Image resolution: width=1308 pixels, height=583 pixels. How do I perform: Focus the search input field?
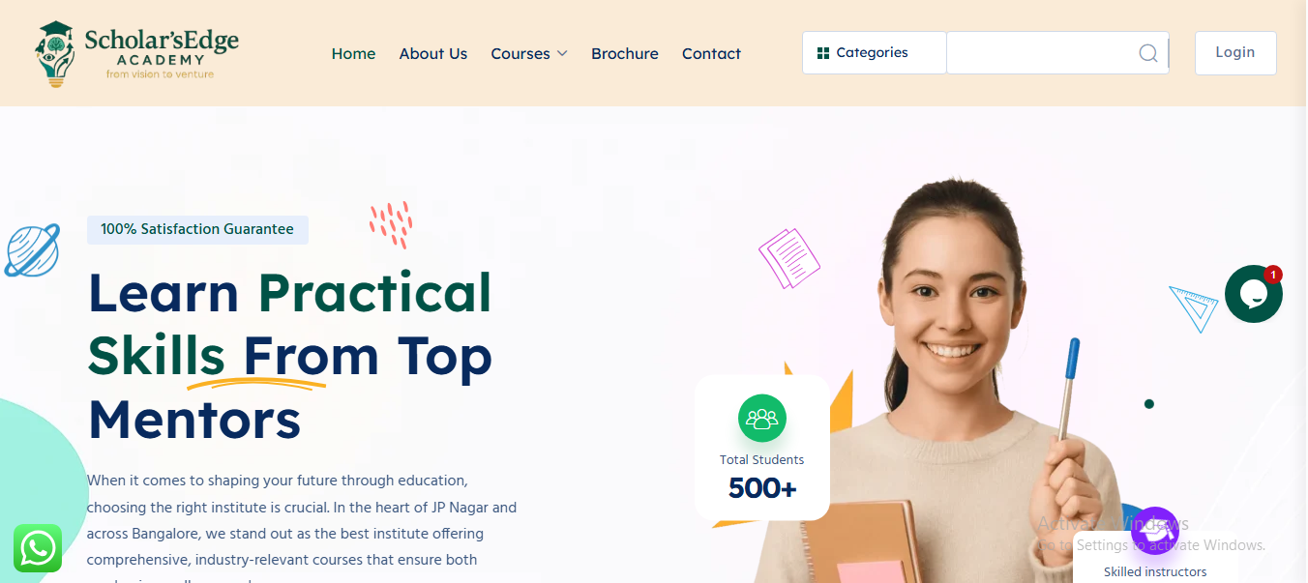pyautogui.click(x=1040, y=53)
